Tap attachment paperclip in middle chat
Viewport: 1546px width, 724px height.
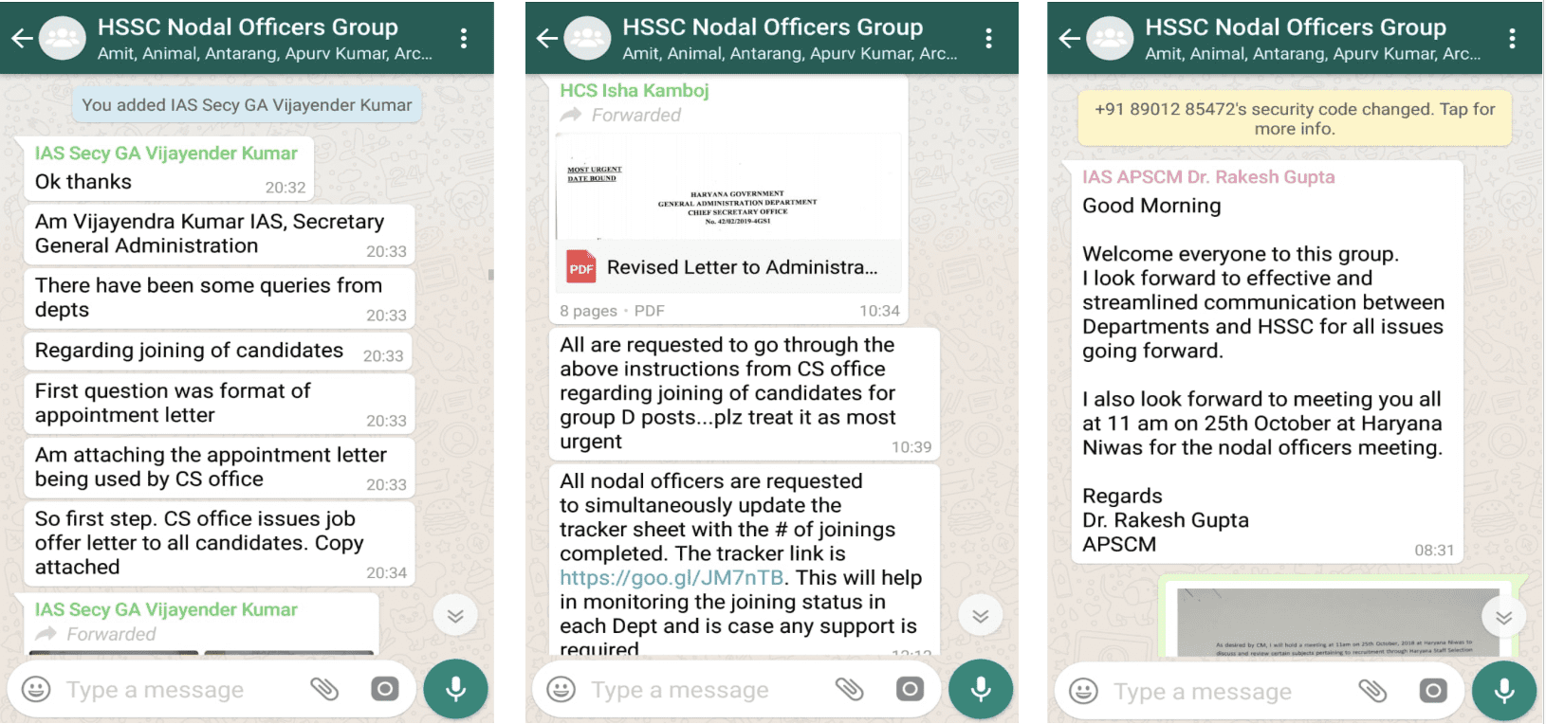[849, 689]
